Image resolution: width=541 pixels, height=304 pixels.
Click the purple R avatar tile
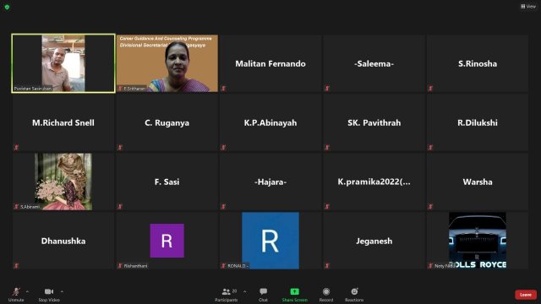[167, 241]
